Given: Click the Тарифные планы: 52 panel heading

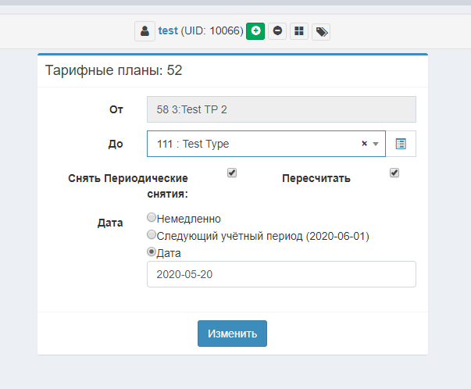Looking at the screenshot, I should pos(114,70).
